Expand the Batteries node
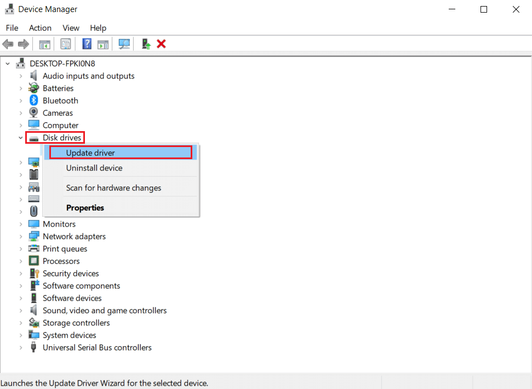 21,88
